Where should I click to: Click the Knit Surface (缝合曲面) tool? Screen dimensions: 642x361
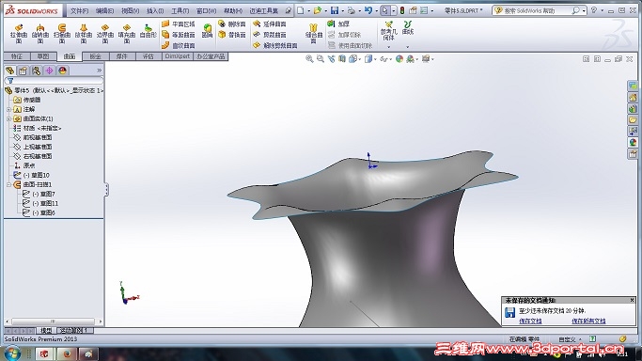314,33
